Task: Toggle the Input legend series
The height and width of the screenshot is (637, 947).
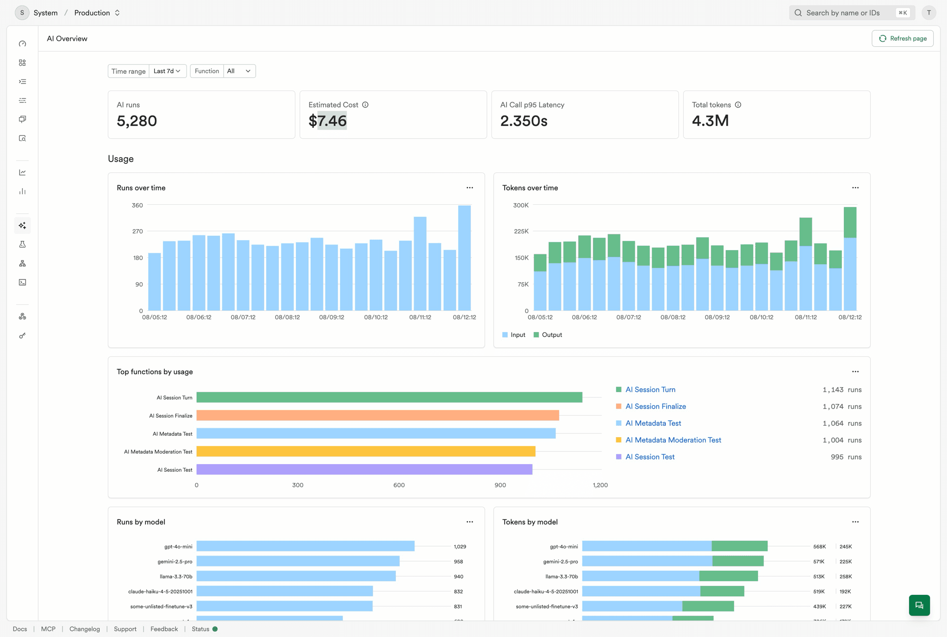Action: [x=514, y=335]
